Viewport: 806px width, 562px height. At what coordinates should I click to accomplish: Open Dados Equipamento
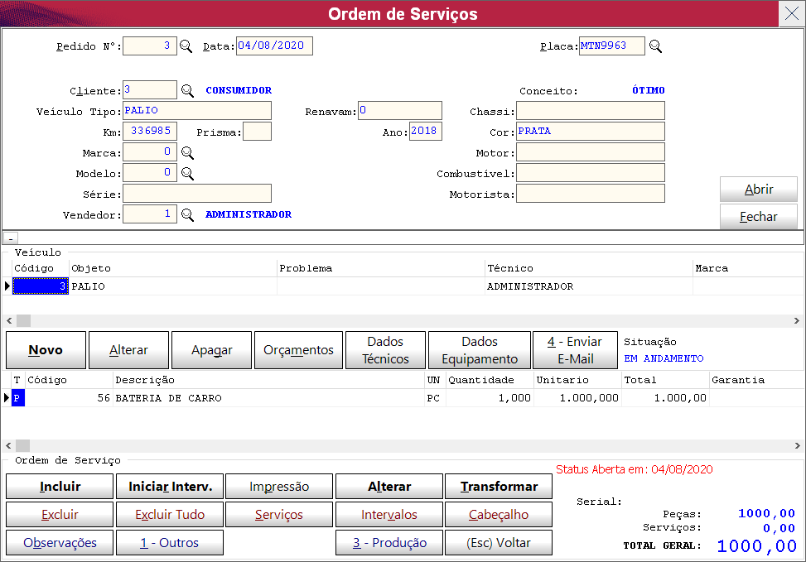[480, 350]
